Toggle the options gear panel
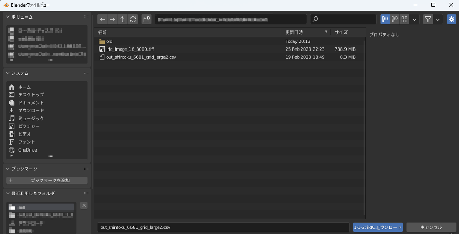The image size is (460, 234). 452,20
